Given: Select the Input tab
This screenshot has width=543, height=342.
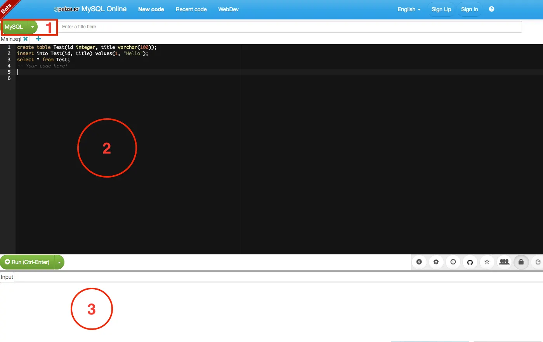Looking at the screenshot, I should 7,277.
